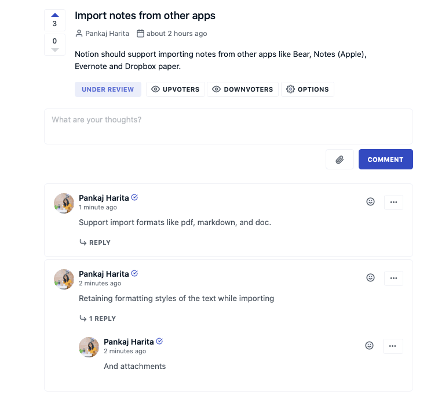
Task: Add emoji reaction to 'Support import formats' comment
Action: tap(370, 201)
